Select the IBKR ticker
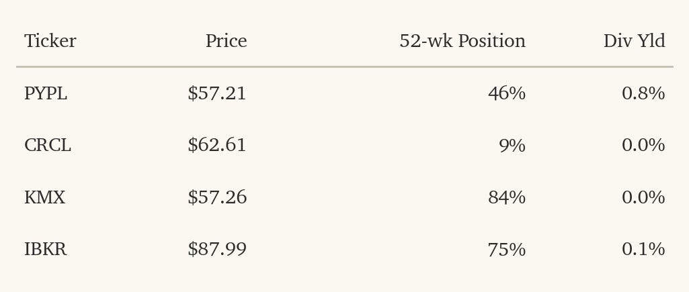 (x=45, y=249)
